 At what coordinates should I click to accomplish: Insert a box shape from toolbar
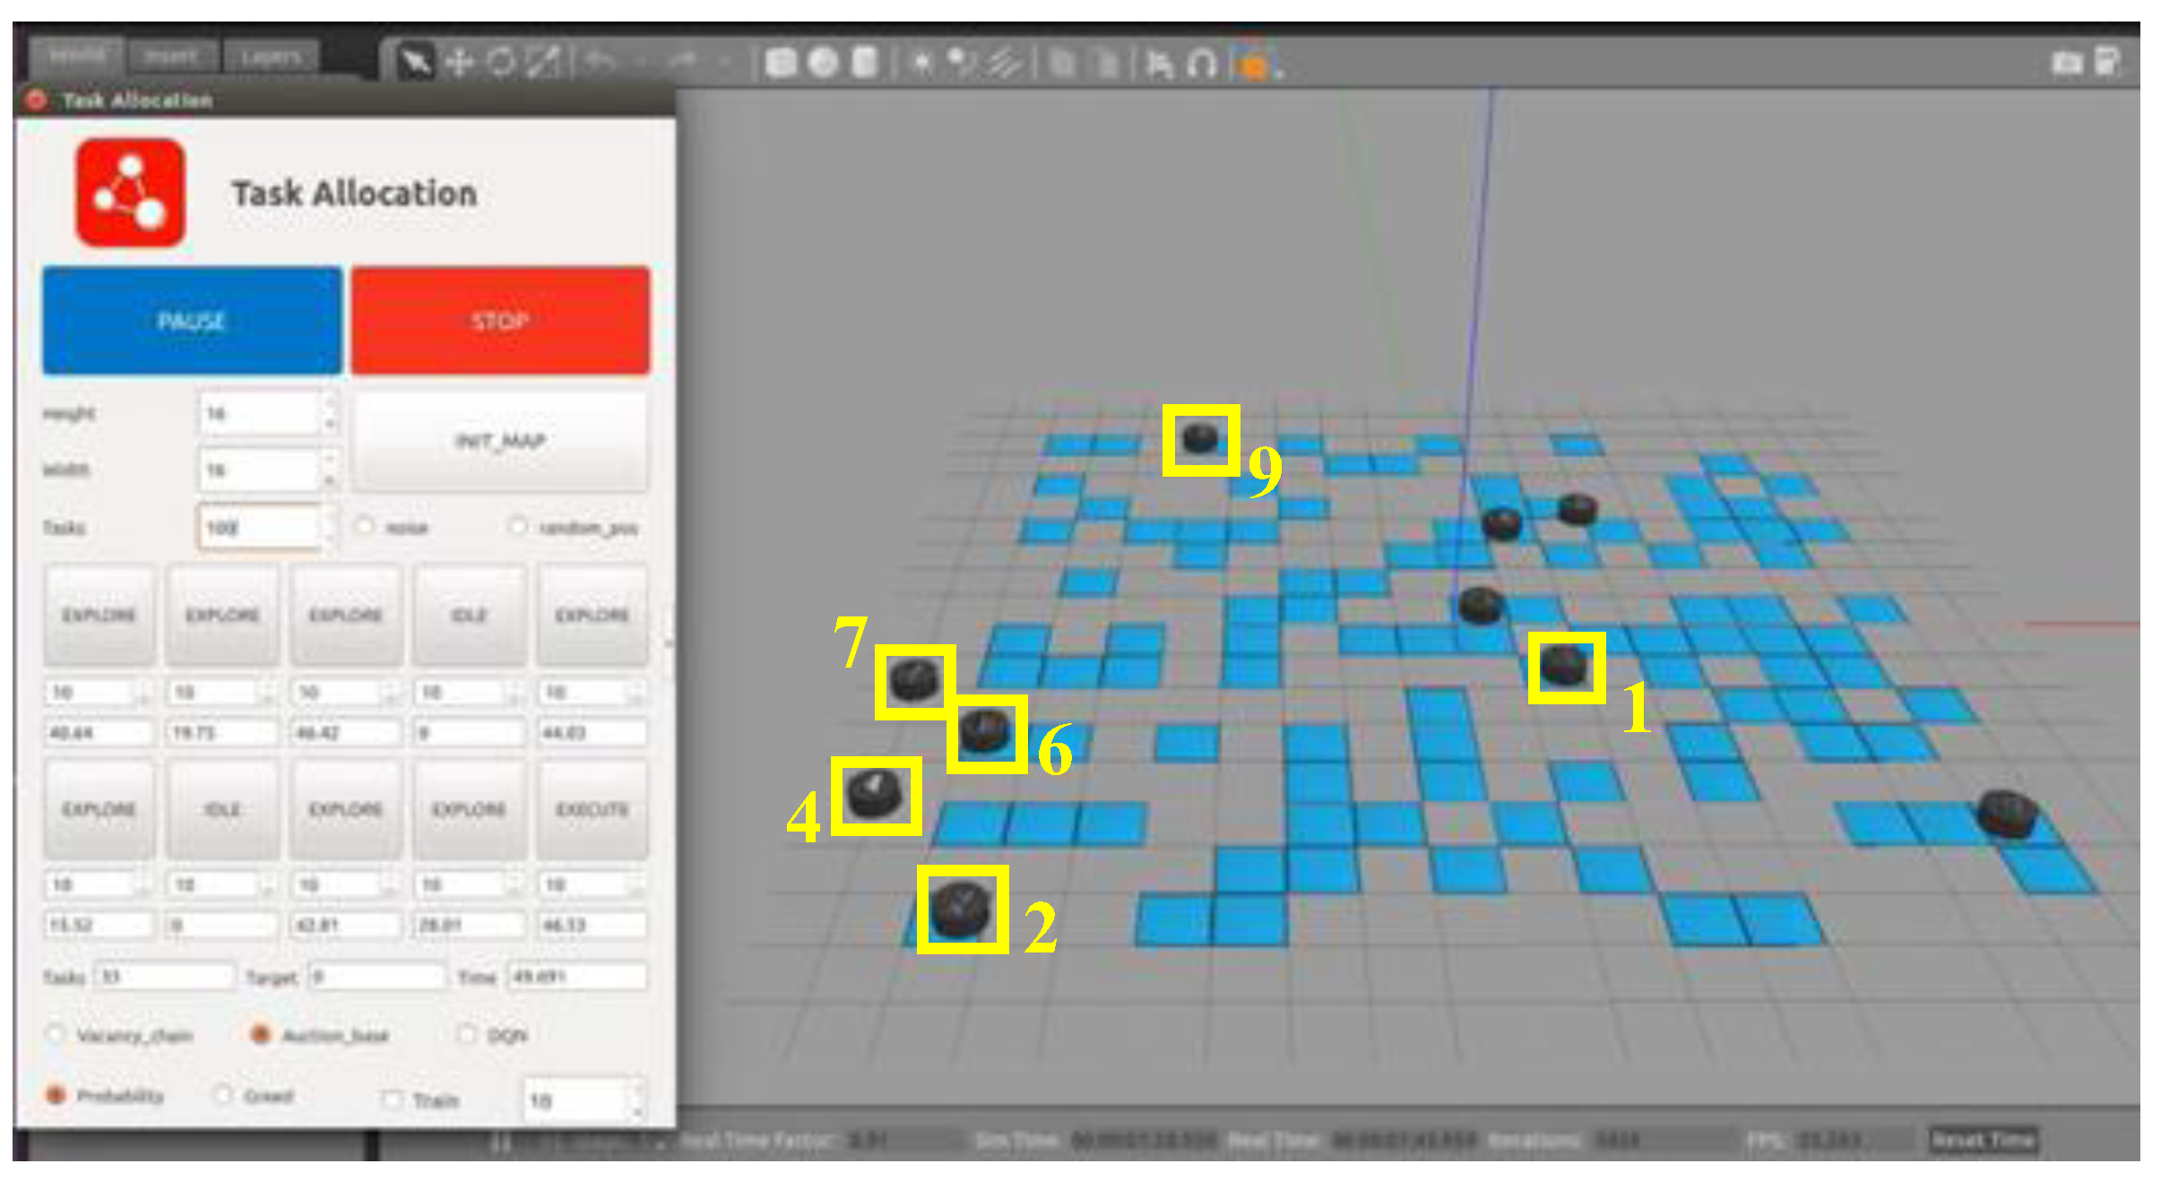(x=782, y=63)
